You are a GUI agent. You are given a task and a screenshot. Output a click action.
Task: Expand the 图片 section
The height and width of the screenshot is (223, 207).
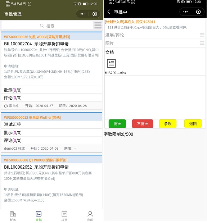(x=155, y=43)
